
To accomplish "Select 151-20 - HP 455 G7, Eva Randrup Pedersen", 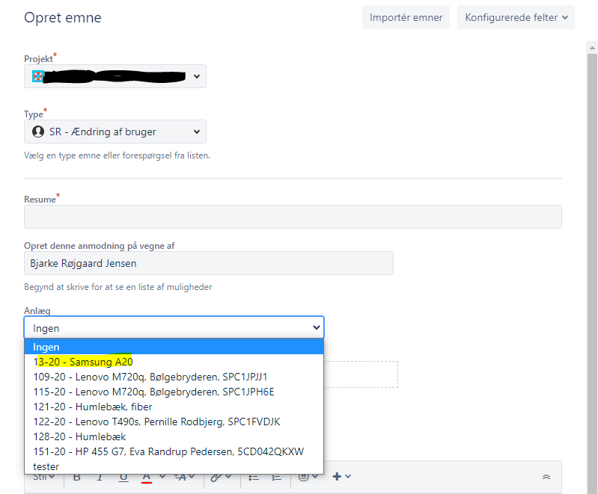I will tap(174, 451).
